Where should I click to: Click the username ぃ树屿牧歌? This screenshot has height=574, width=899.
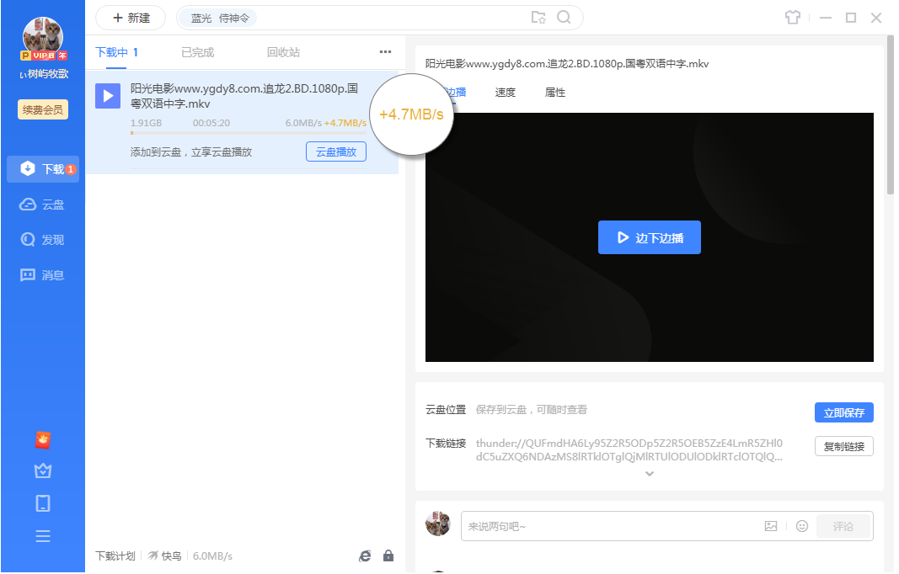pyautogui.click(x=44, y=74)
